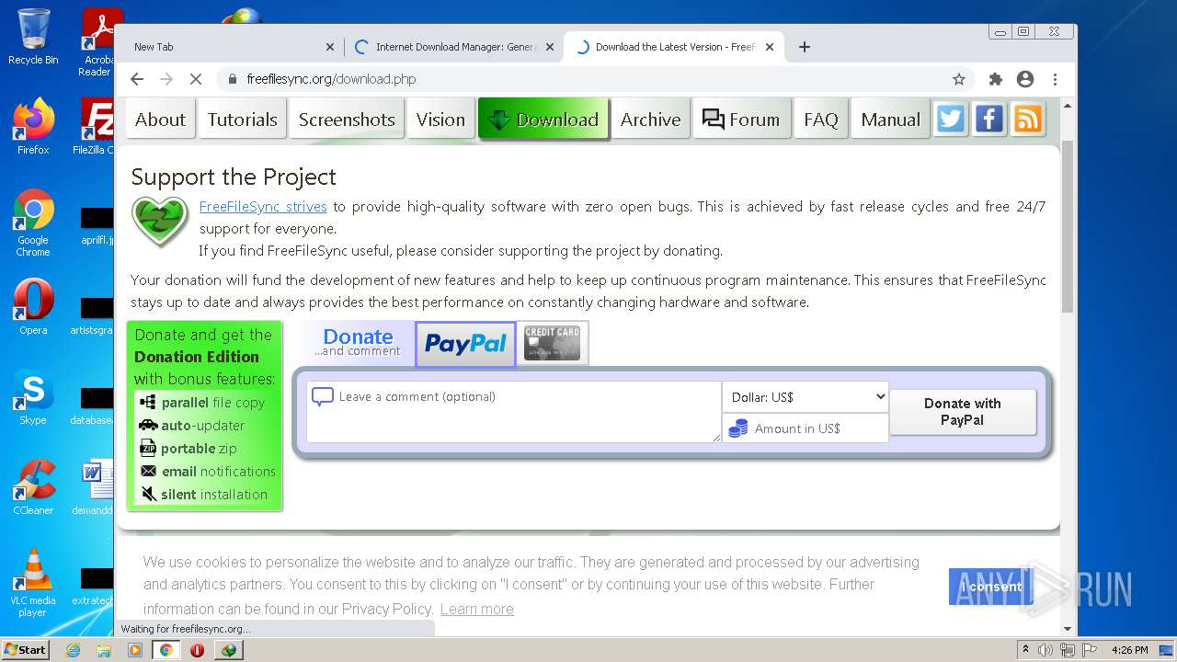Image resolution: width=1177 pixels, height=662 pixels.
Task: Go back to previous page
Action: pos(137,79)
